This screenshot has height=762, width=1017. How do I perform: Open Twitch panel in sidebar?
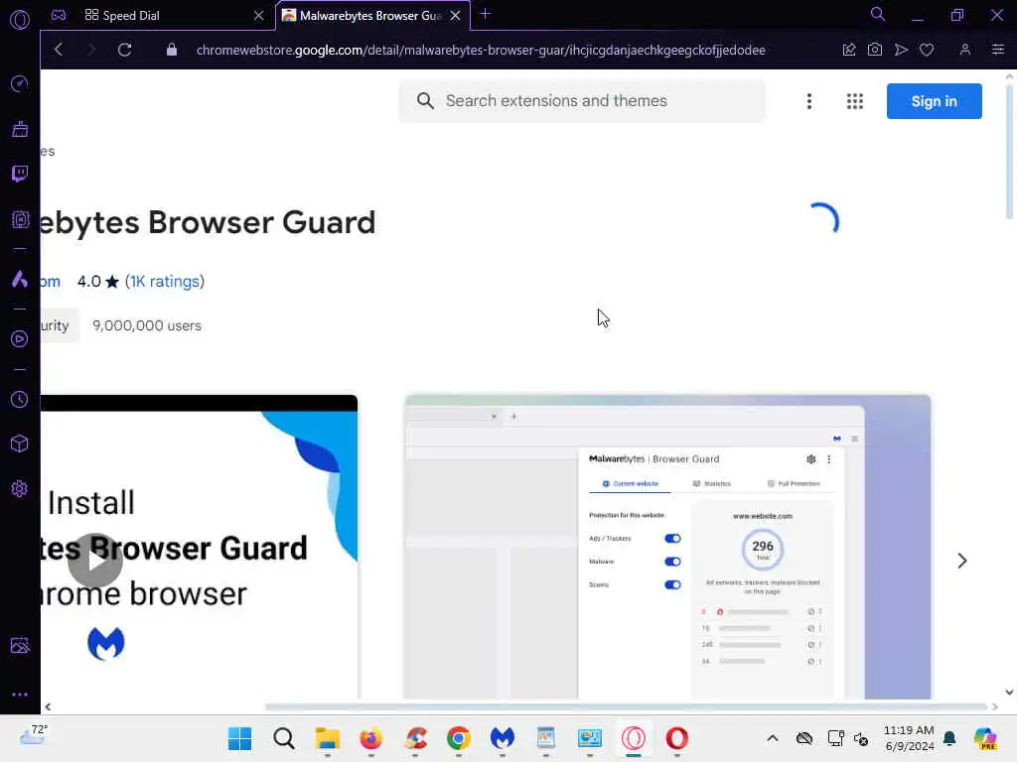click(20, 174)
